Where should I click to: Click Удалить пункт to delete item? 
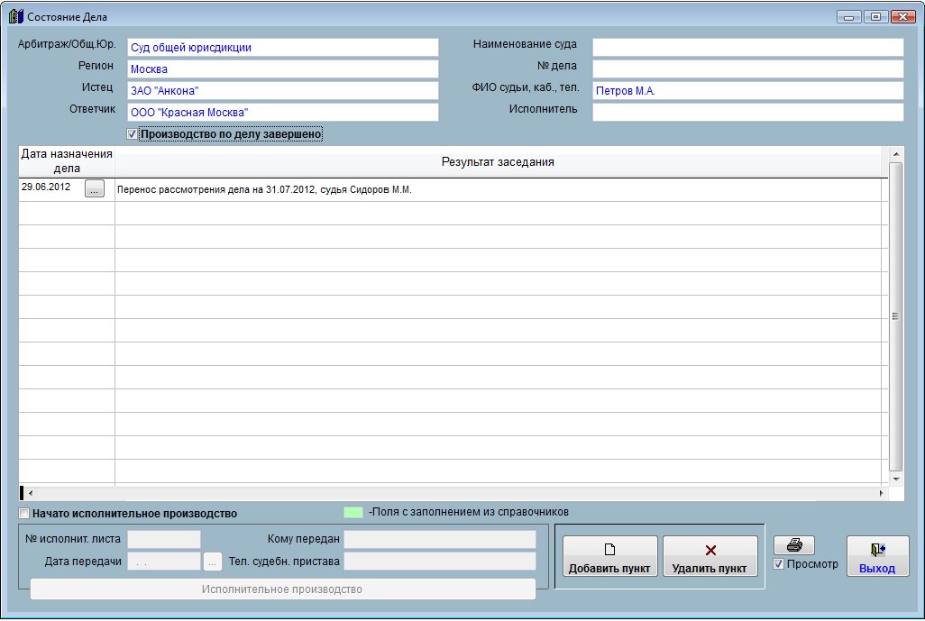[x=710, y=556]
